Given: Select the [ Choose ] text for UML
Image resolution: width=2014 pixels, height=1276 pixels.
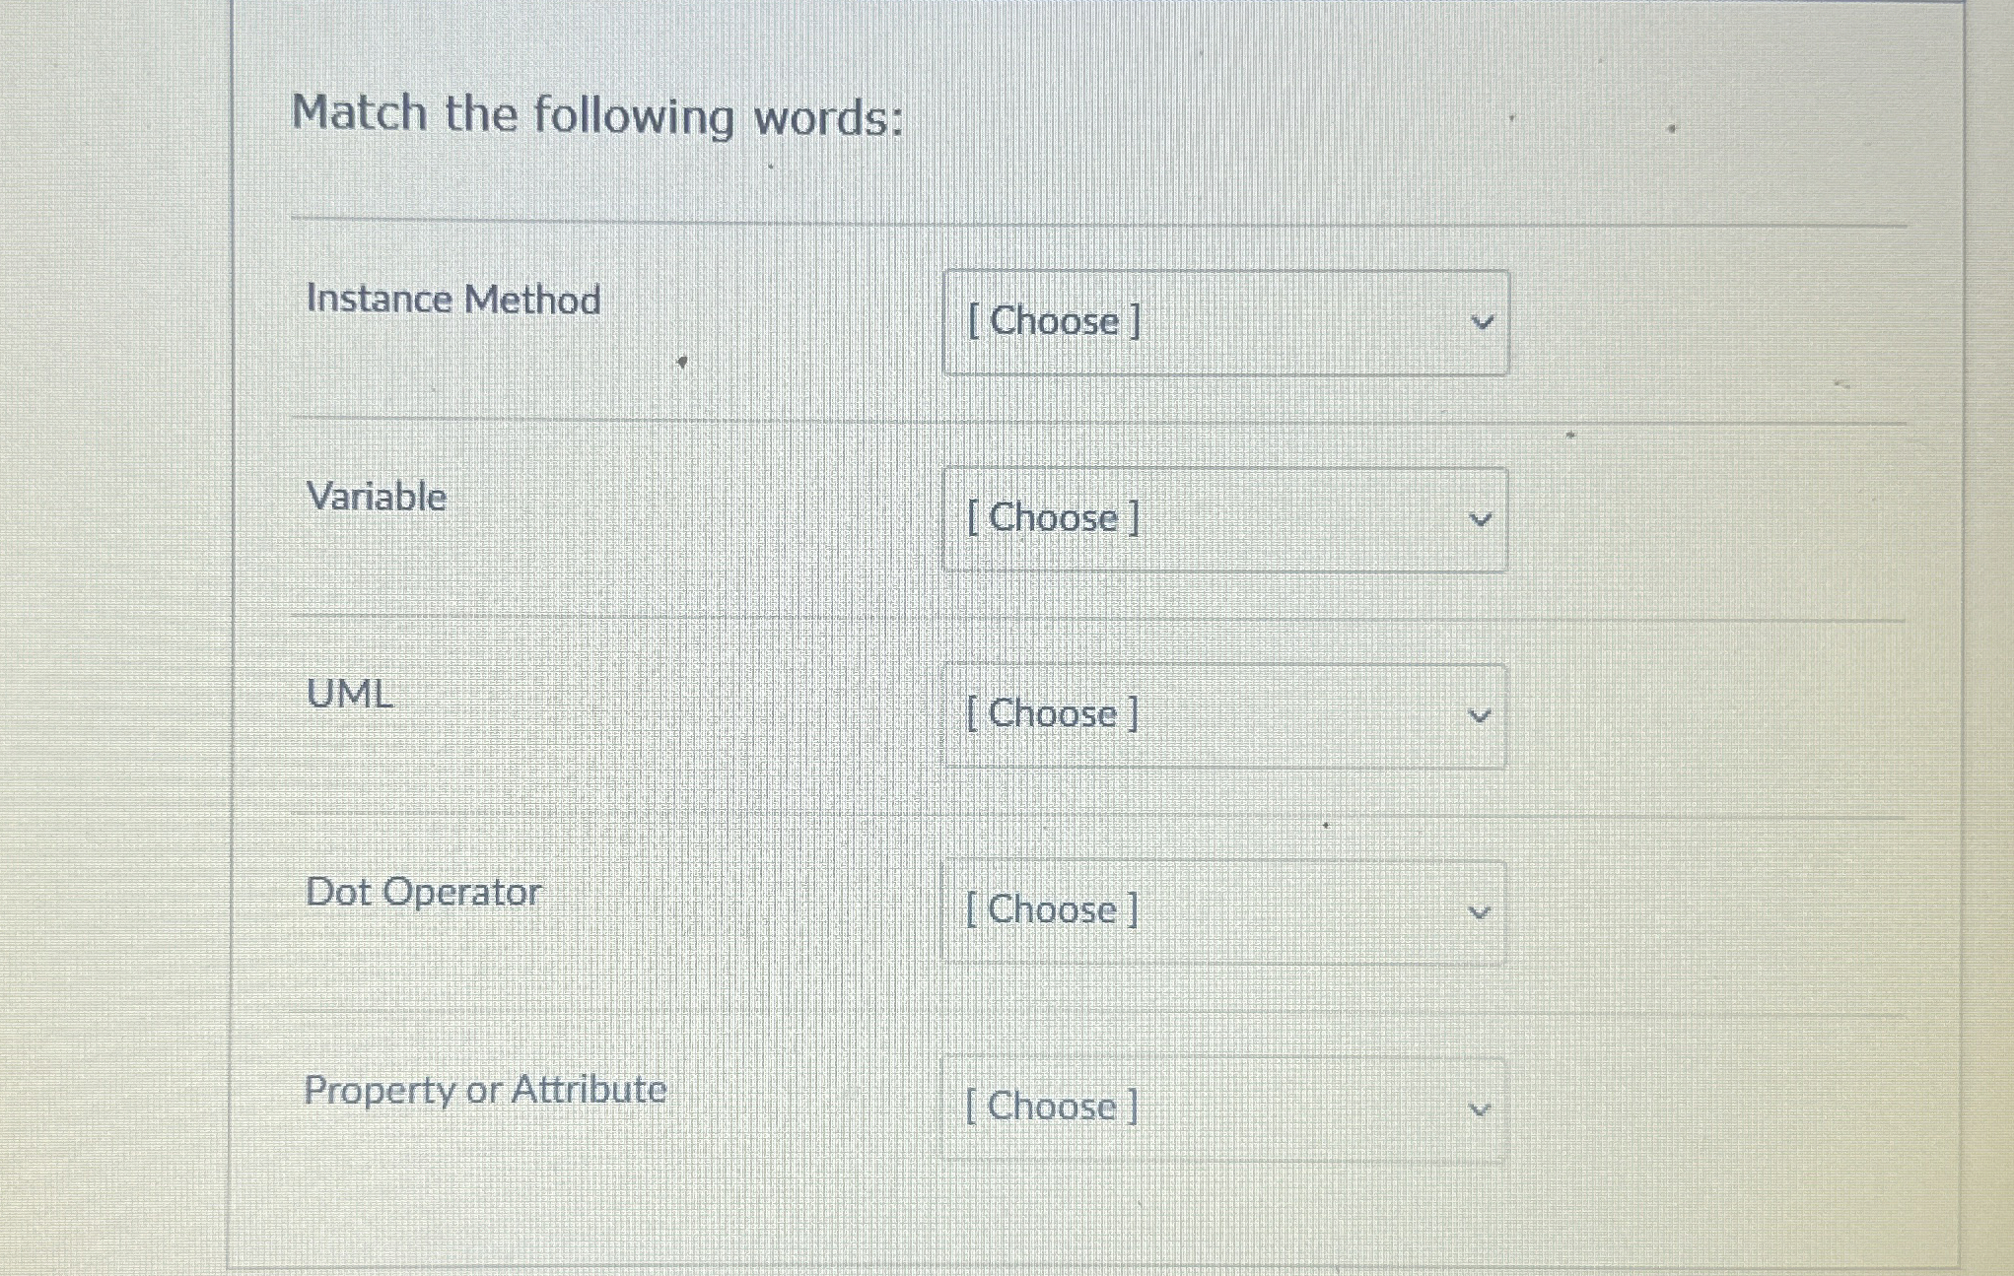Looking at the screenshot, I should tap(1051, 714).
